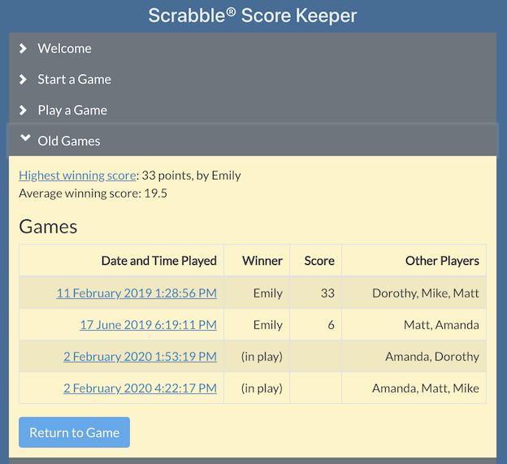Screen dimensions: 507x464
Task: Click the score cell showing 33
Action: point(315,293)
